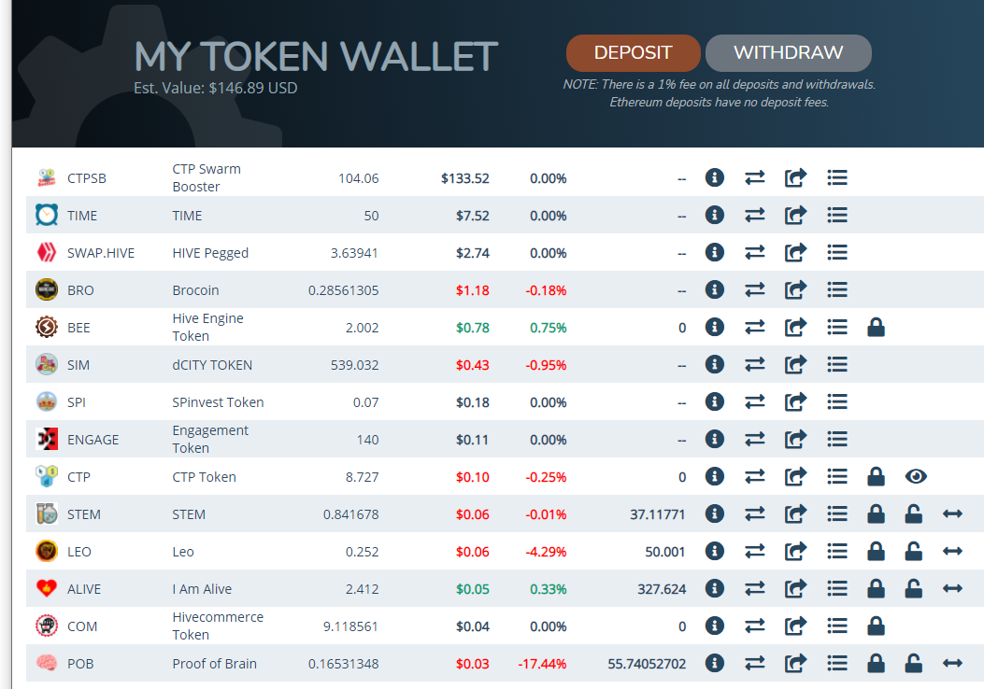Click the ALIVE heart logo

point(47,589)
